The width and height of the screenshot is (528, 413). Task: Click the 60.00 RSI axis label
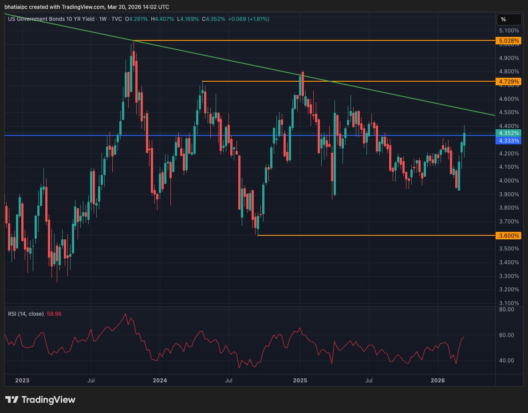tap(506, 335)
